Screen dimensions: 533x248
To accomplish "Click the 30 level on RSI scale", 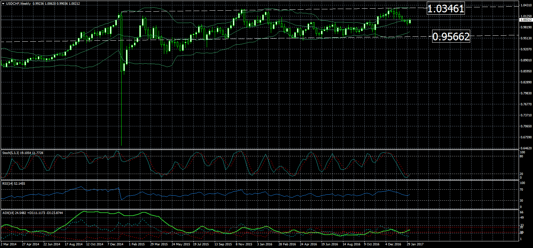I will click(522, 201).
